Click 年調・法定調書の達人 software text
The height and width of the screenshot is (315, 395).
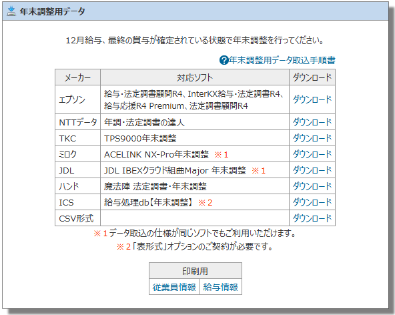click(144, 123)
